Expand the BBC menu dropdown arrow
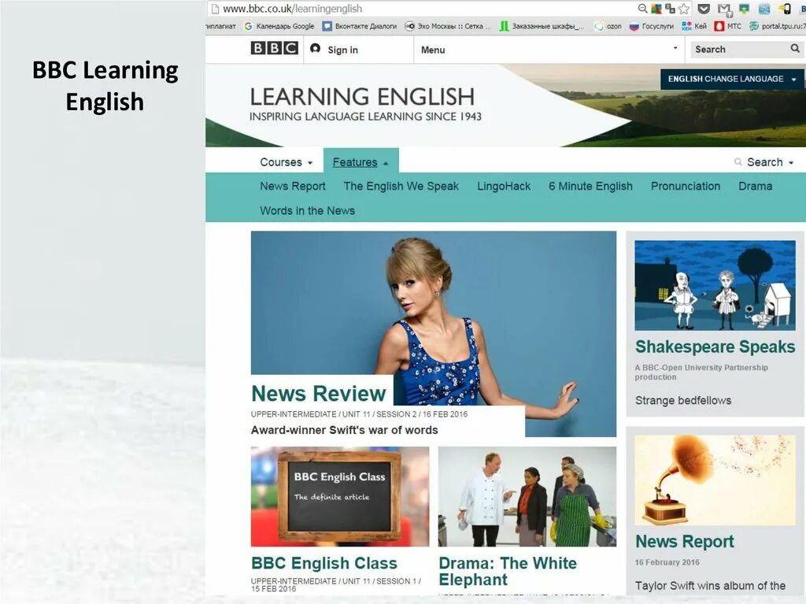 (675, 48)
